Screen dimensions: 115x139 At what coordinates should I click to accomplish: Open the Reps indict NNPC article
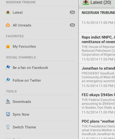coord(97,48)
